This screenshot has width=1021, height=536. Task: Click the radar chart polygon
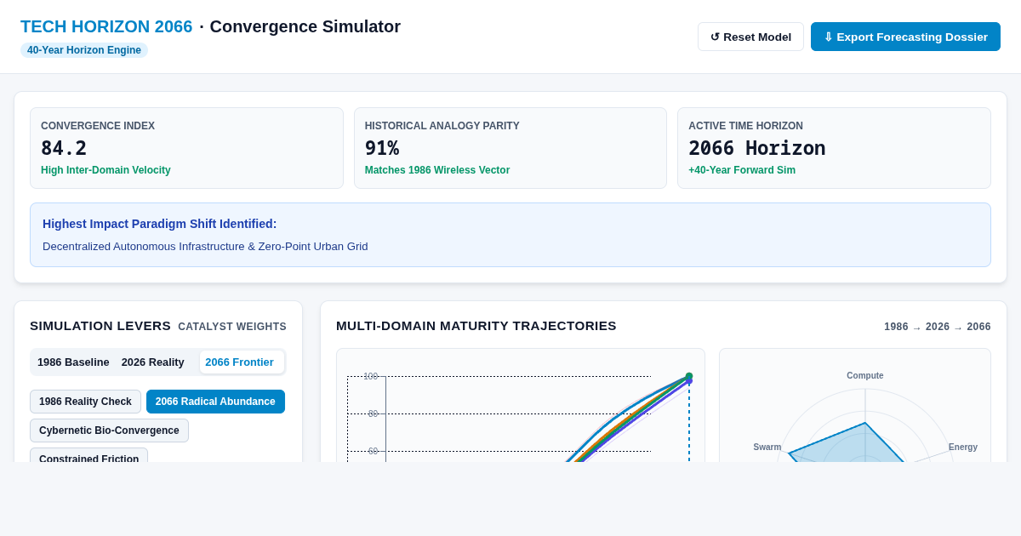(847, 444)
